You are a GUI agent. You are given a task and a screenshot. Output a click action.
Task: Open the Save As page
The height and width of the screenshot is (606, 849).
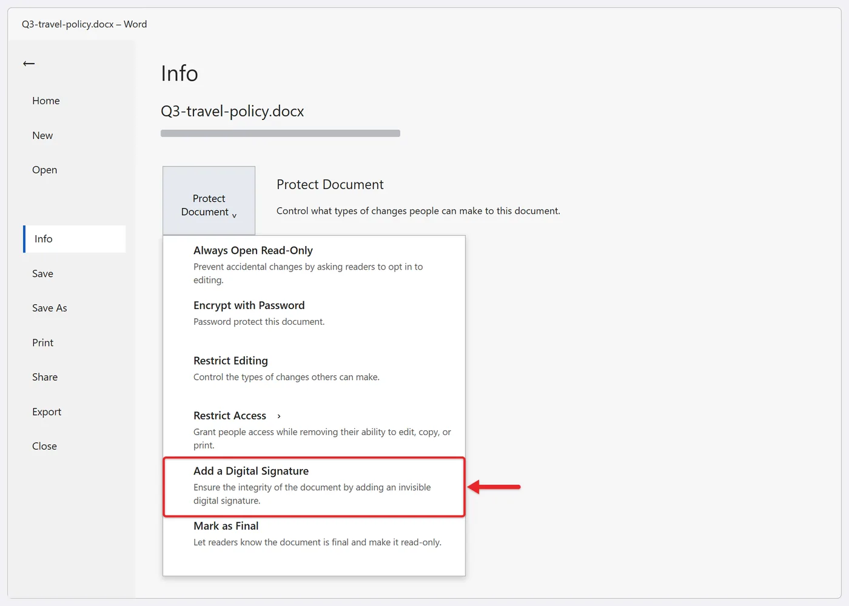pos(49,308)
